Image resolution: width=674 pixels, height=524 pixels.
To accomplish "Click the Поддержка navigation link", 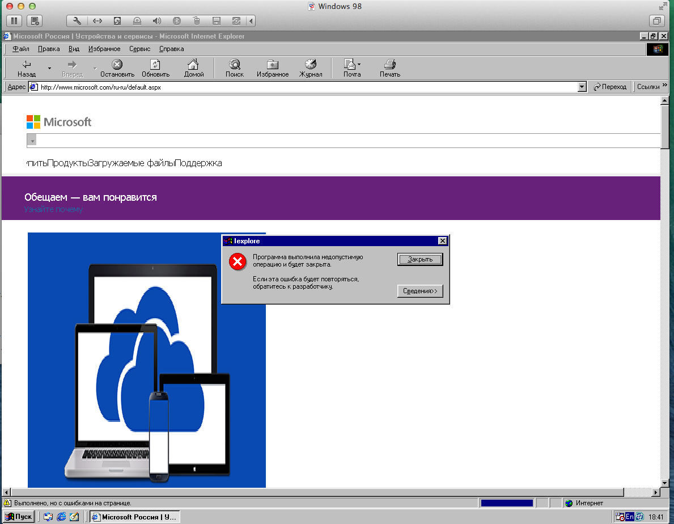I will coord(198,163).
